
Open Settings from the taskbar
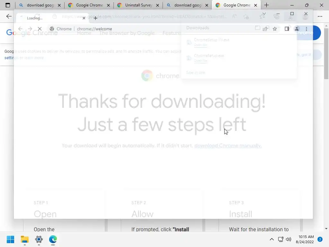39,239
